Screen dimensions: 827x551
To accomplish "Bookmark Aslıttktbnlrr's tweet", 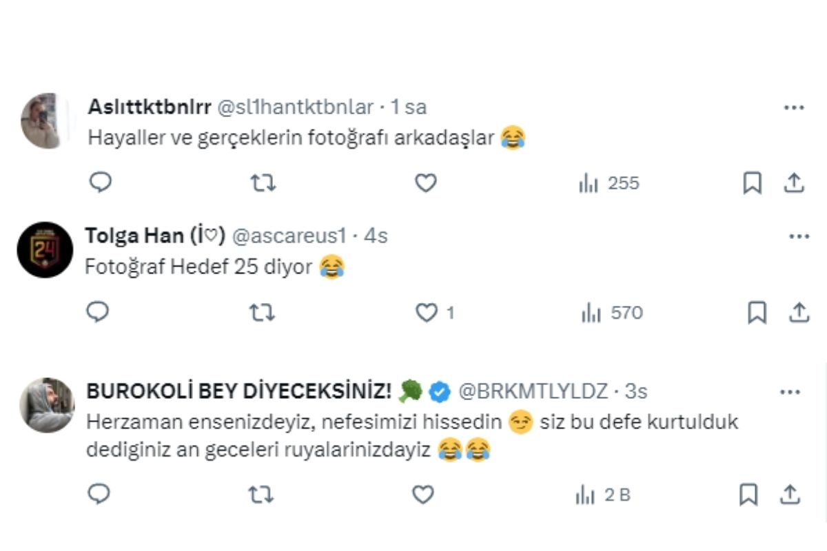I will pyautogui.click(x=752, y=183).
